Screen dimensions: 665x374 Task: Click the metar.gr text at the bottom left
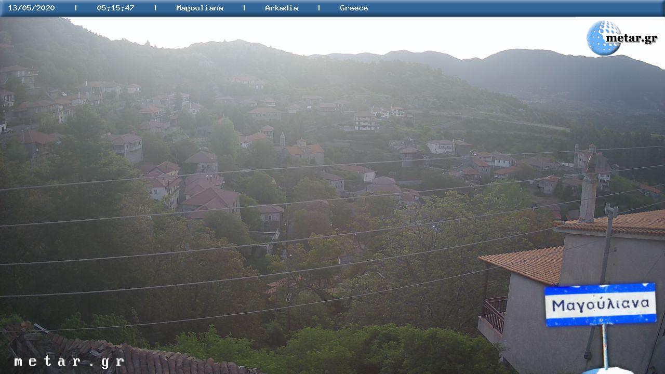coord(69,362)
